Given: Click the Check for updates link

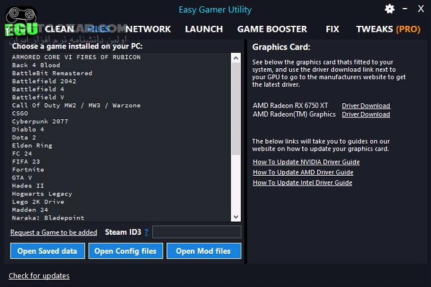Looking at the screenshot, I should (39, 276).
